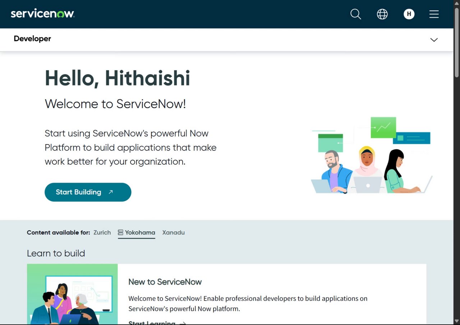Open the globe language selector
The height and width of the screenshot is (325, 460).
(x=382, y=14)
